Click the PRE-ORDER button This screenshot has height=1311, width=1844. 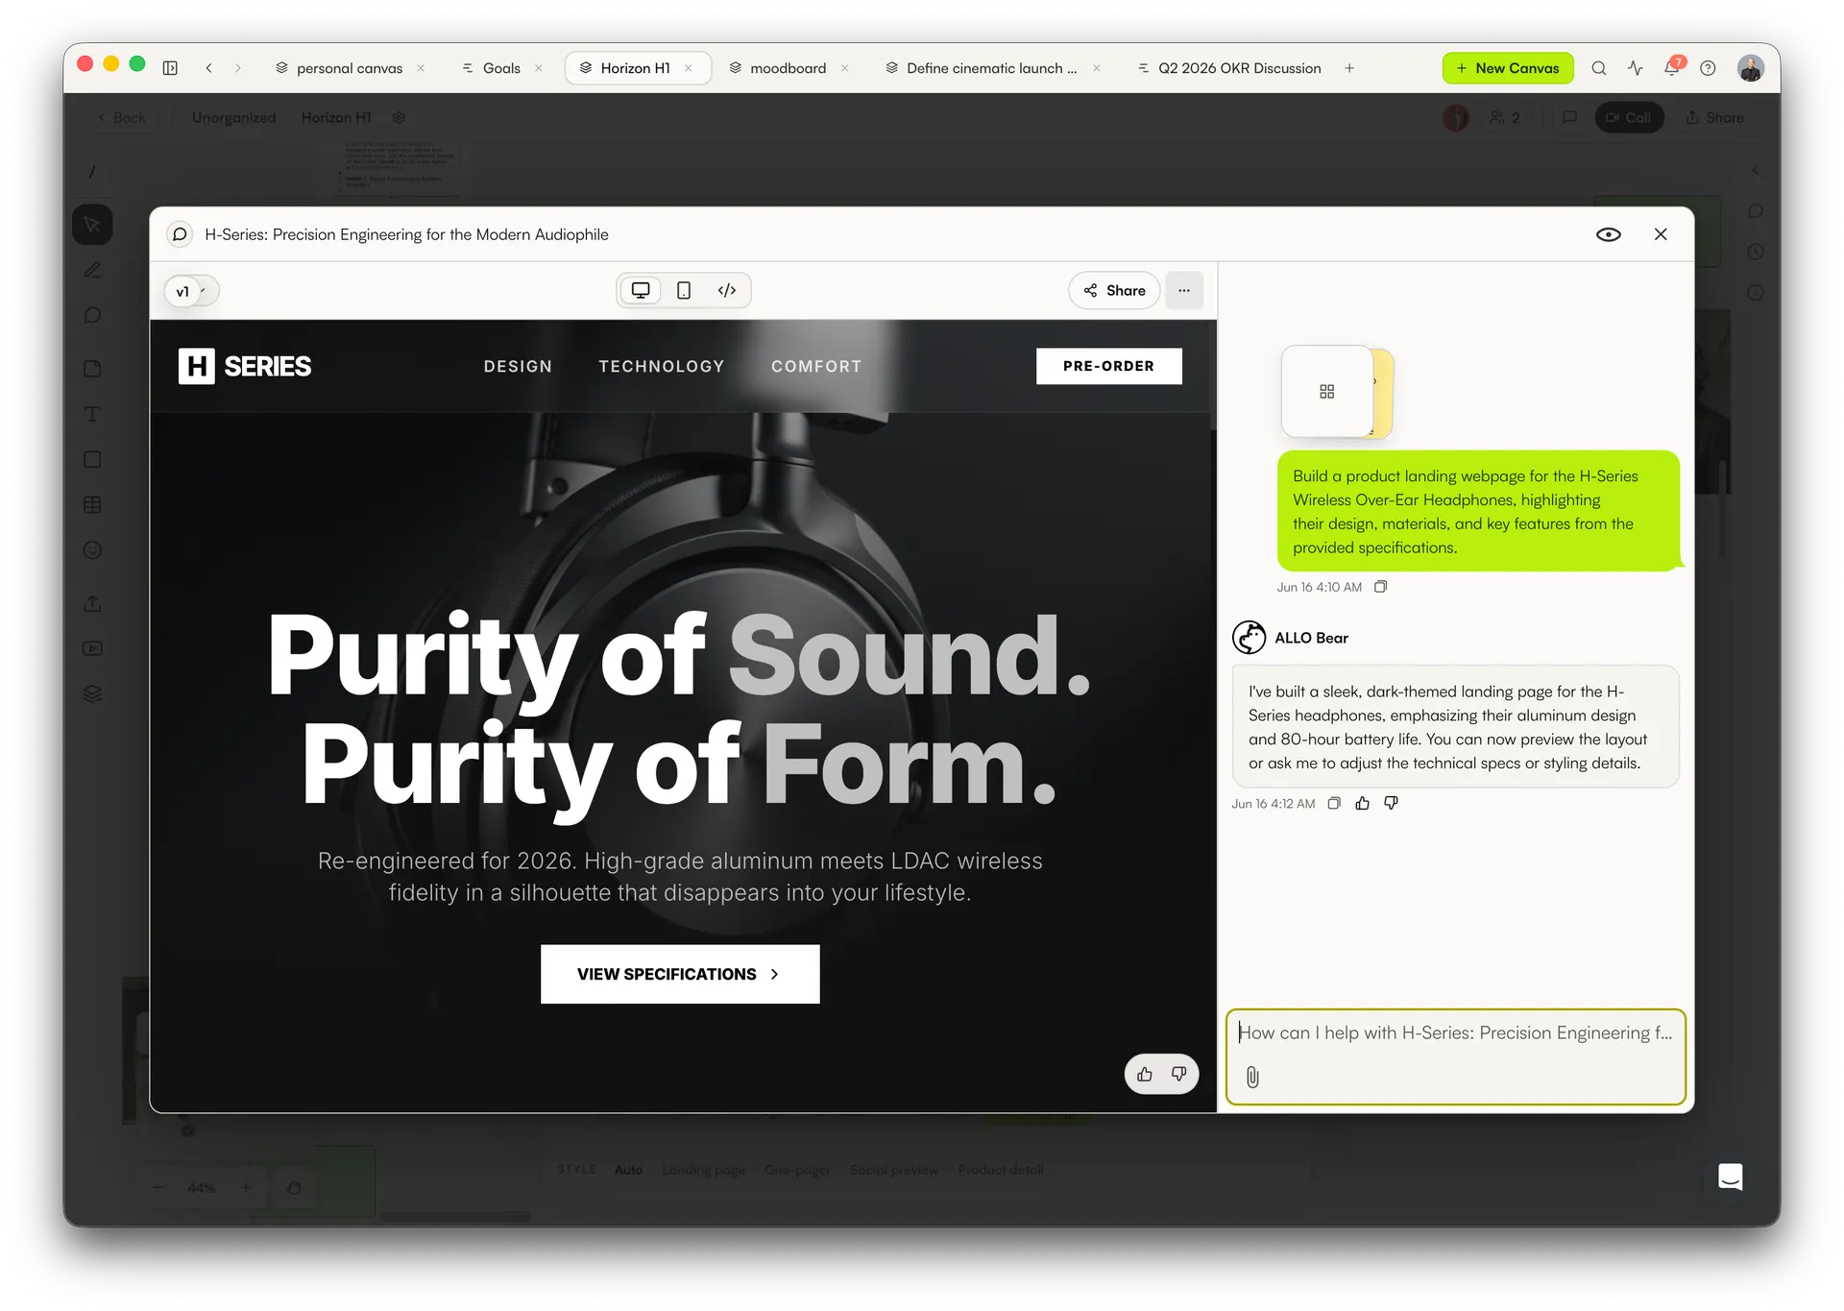1108,366
